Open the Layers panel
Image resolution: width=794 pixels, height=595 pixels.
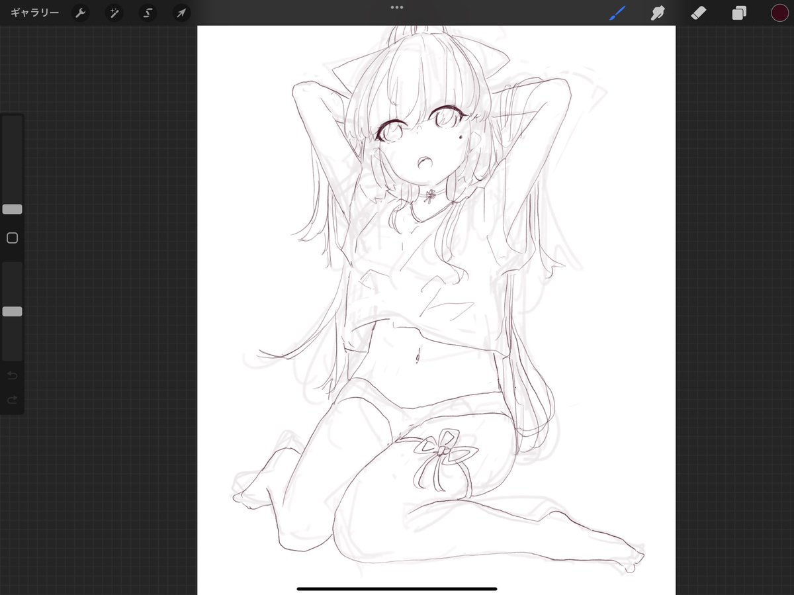739,13
